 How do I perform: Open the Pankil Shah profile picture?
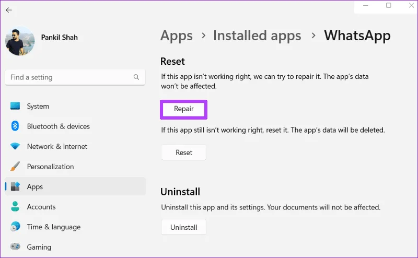[20, 41]
